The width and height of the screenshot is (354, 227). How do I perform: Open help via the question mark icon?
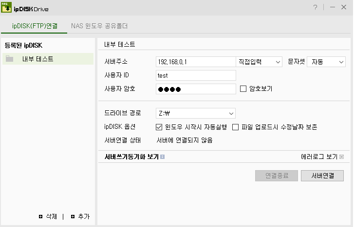316,7
